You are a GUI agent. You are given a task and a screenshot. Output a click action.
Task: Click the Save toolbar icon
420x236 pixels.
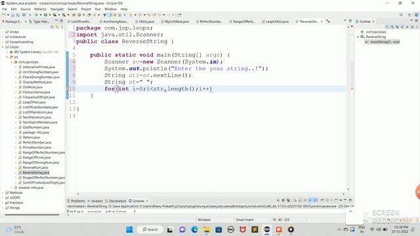coord(12,15)
